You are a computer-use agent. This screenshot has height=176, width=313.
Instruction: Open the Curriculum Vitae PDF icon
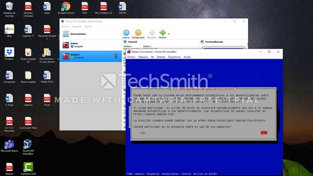(x=28, y=123)
